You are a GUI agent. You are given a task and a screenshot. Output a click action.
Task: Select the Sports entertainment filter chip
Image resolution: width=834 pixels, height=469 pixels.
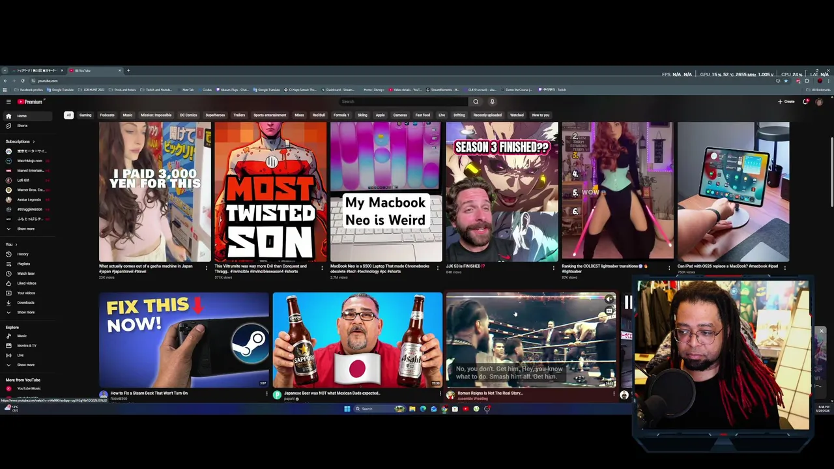tap(270, 115)
